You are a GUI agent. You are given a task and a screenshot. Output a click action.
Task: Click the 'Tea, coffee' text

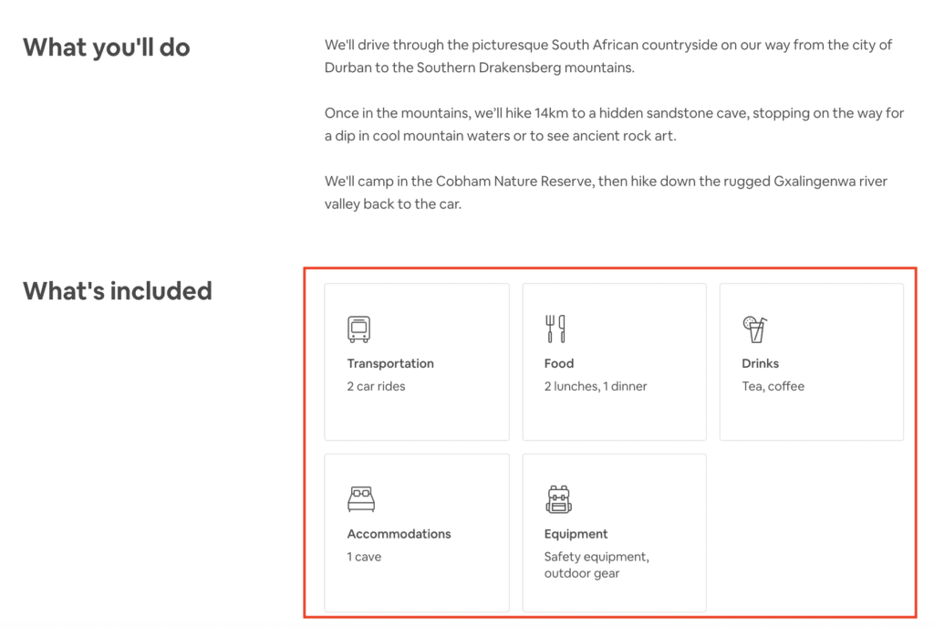pos(773,386)
